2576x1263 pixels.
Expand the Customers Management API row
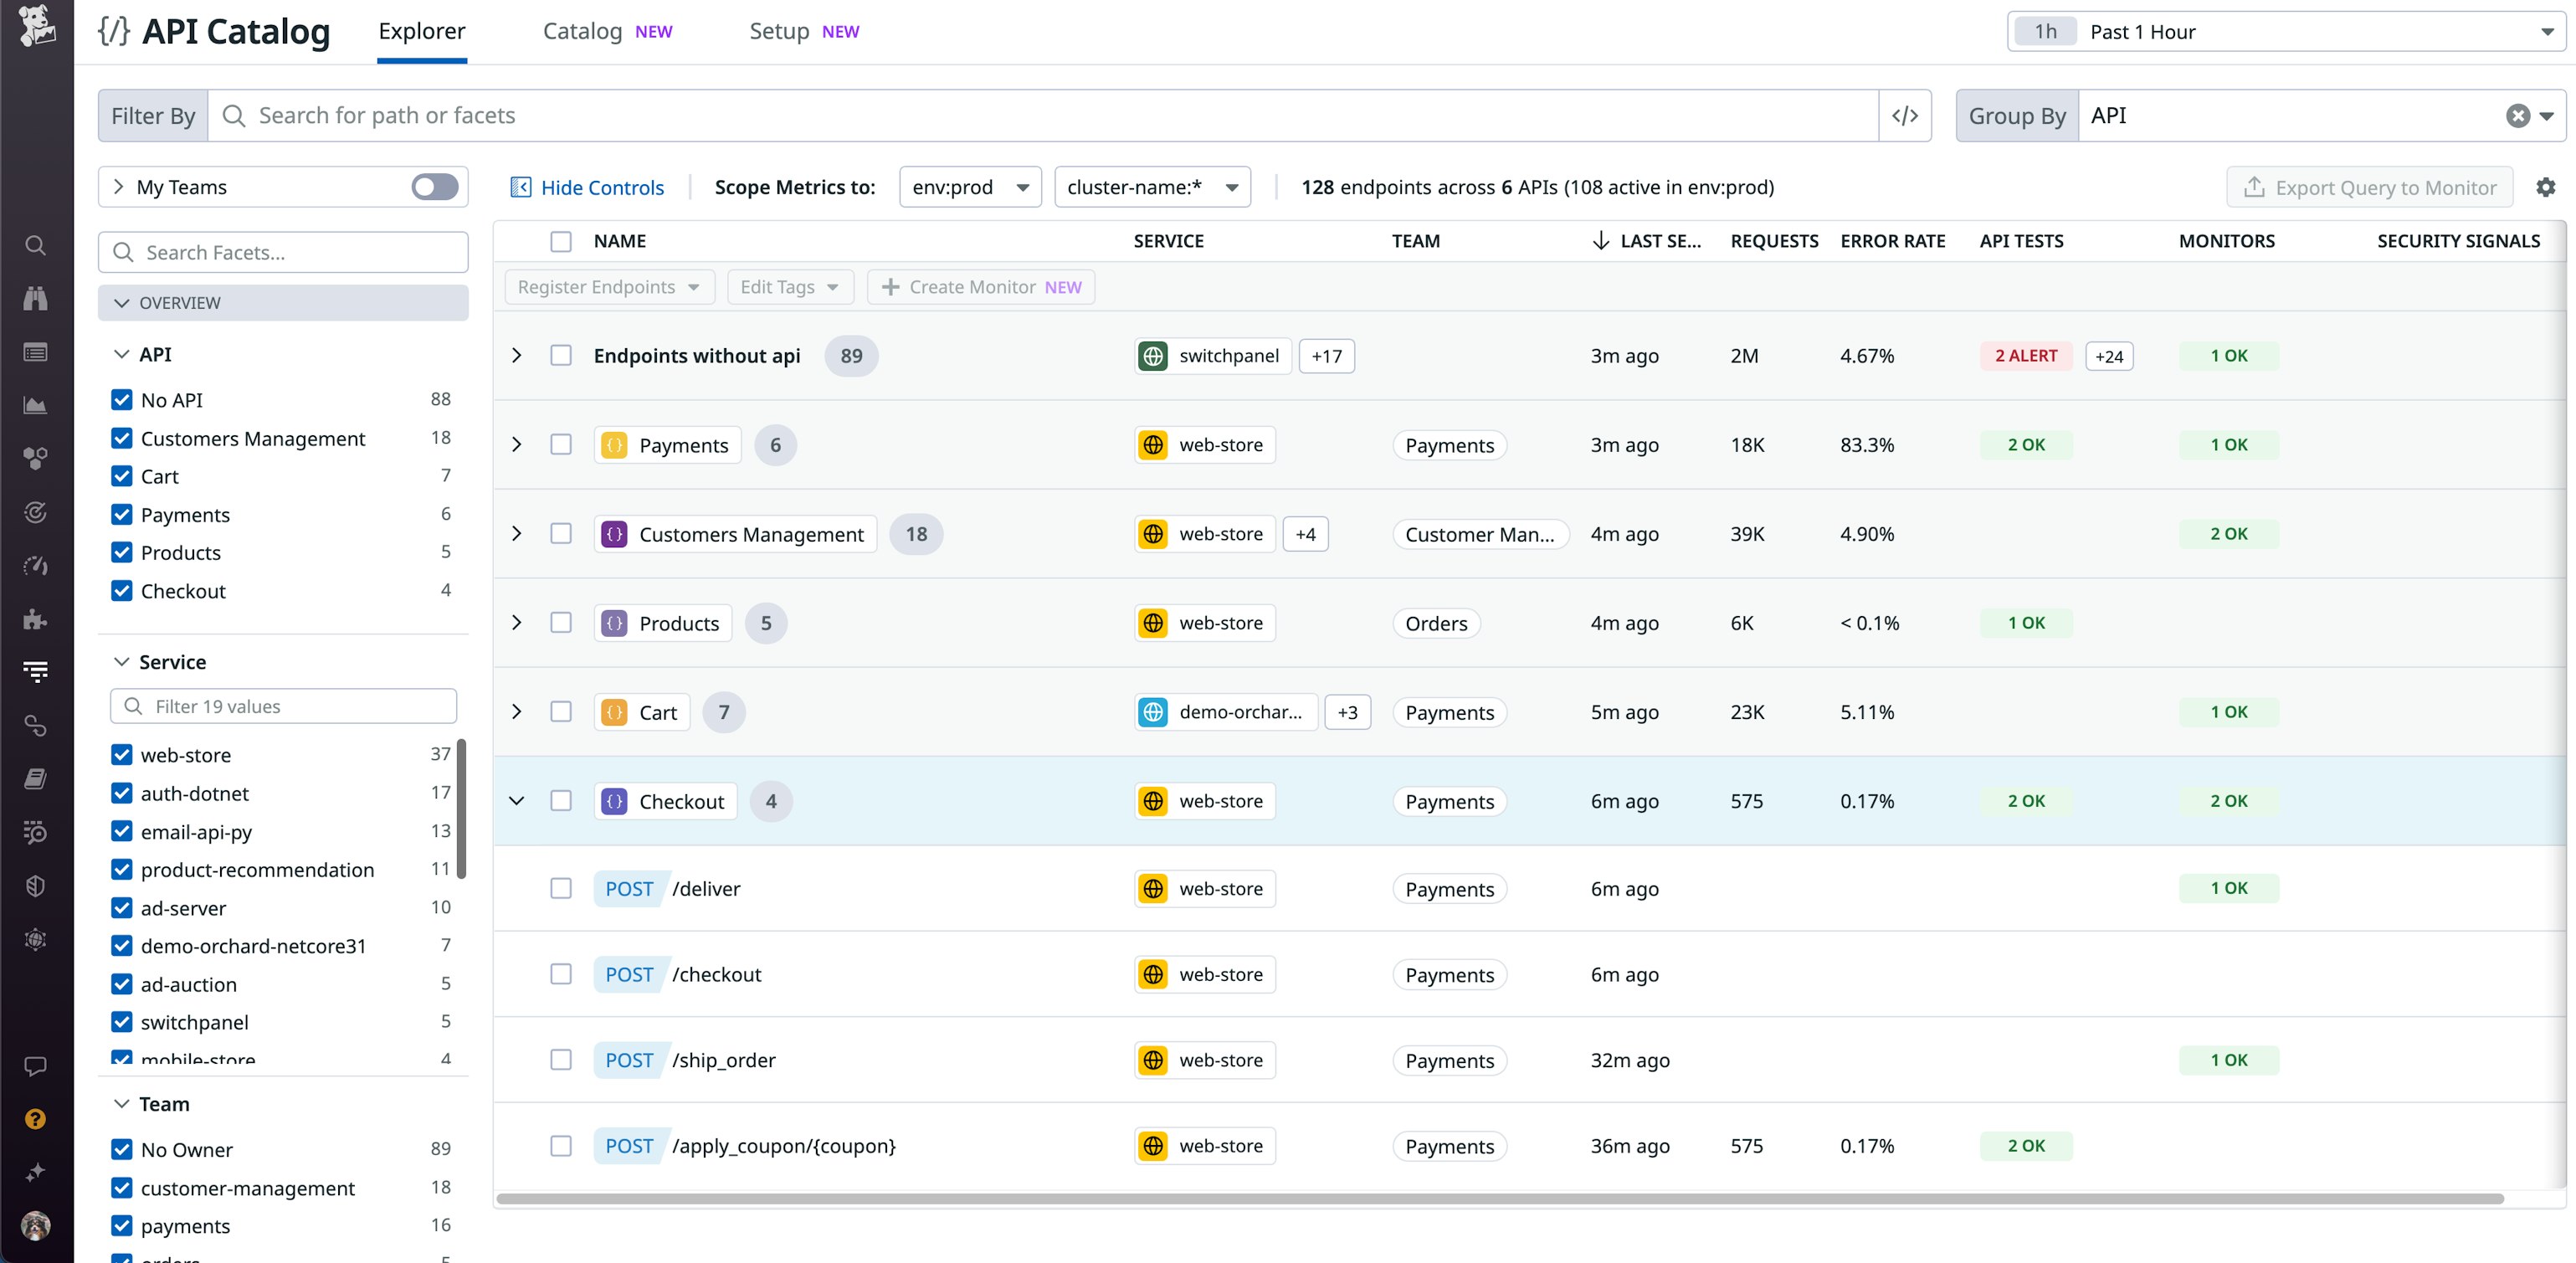(x=517, y=534)
